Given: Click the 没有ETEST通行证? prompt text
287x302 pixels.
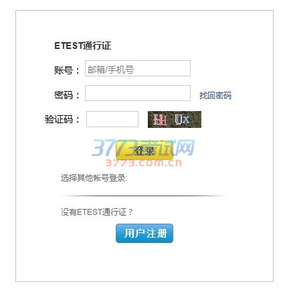Looking at the screenshot, I should (96, 212).
